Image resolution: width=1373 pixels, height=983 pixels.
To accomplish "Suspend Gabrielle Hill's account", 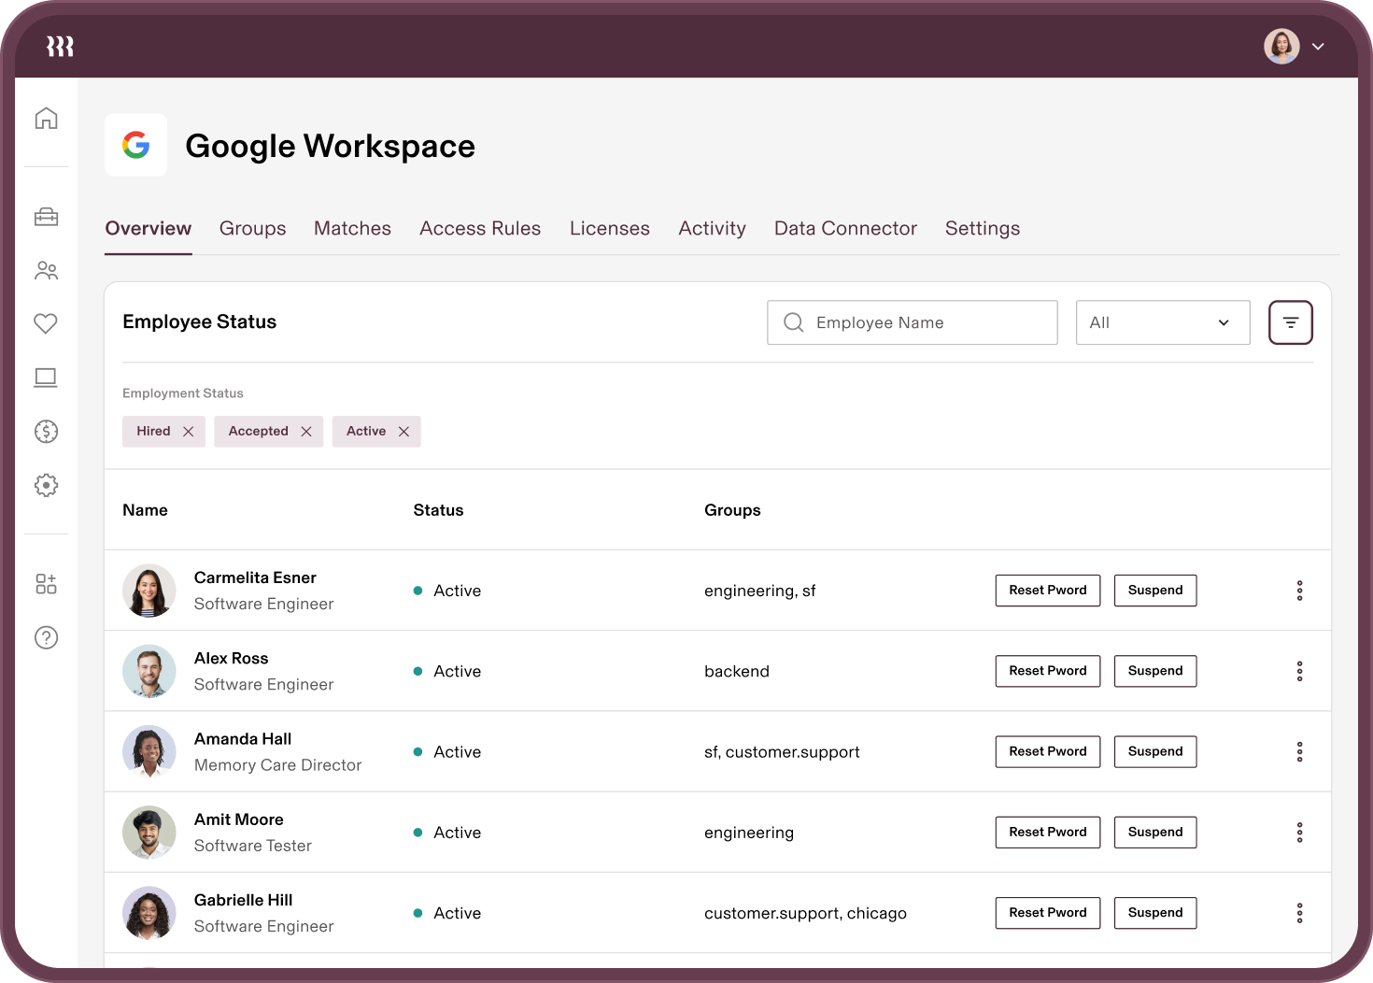I will coord(1155,913).
